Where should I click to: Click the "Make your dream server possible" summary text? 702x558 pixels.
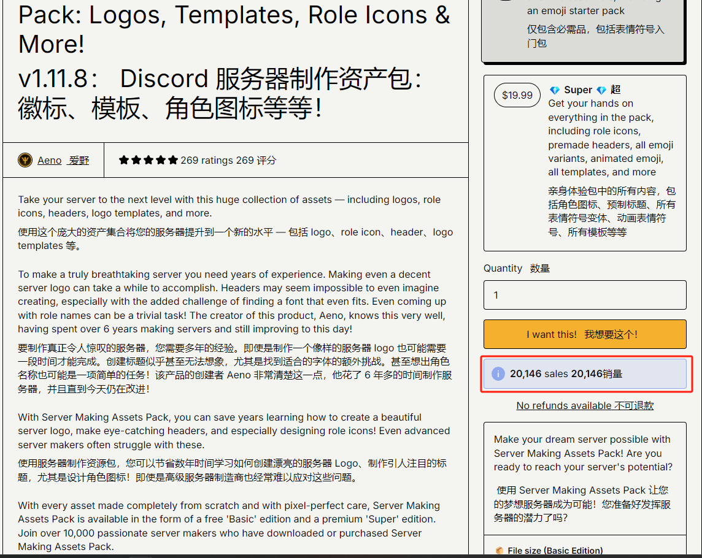[x=583, y=453]
